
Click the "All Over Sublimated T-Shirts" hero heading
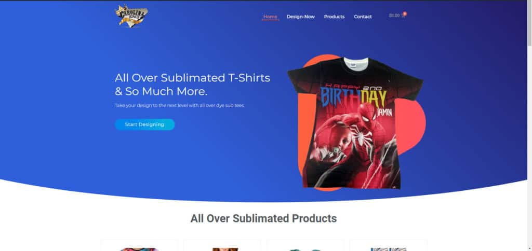(x=192, y=78)
